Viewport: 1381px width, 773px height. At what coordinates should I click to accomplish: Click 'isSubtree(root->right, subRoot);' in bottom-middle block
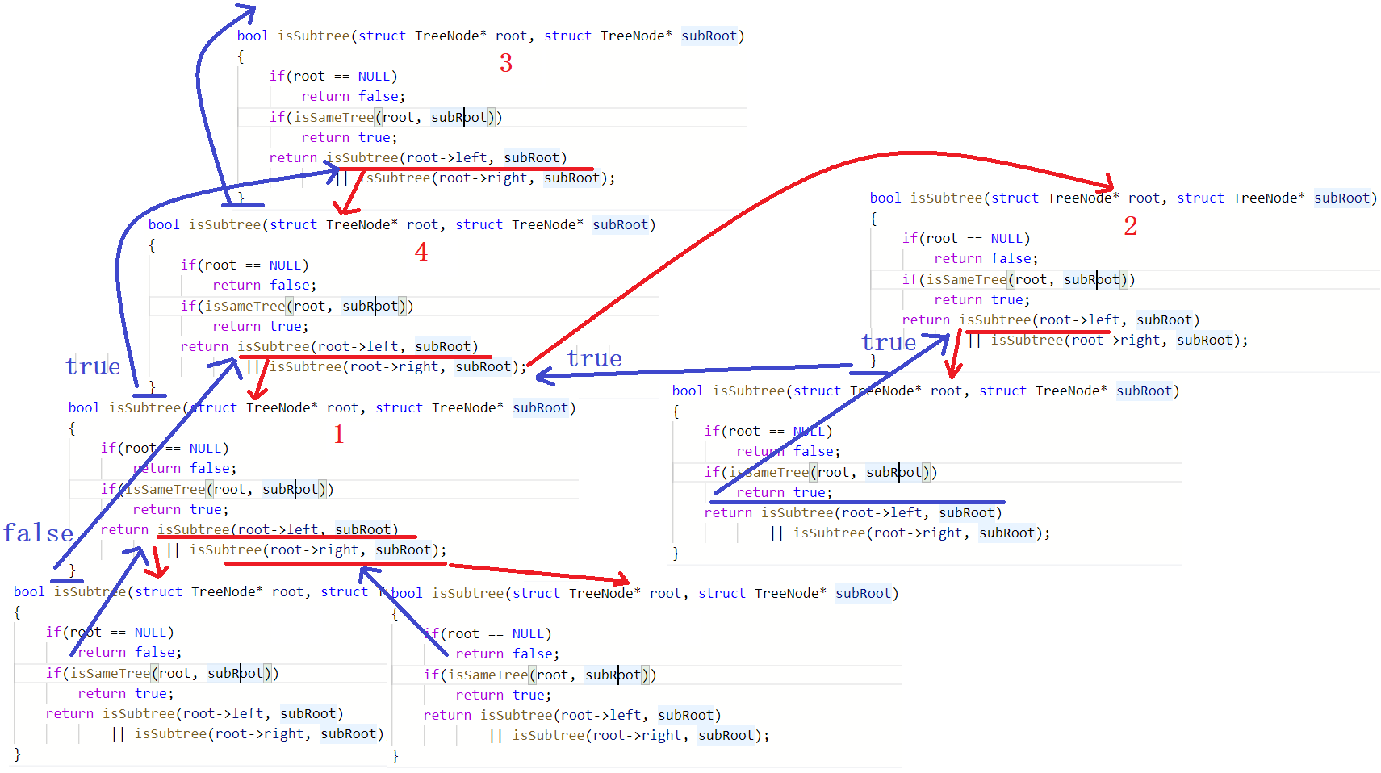(641, 735)
